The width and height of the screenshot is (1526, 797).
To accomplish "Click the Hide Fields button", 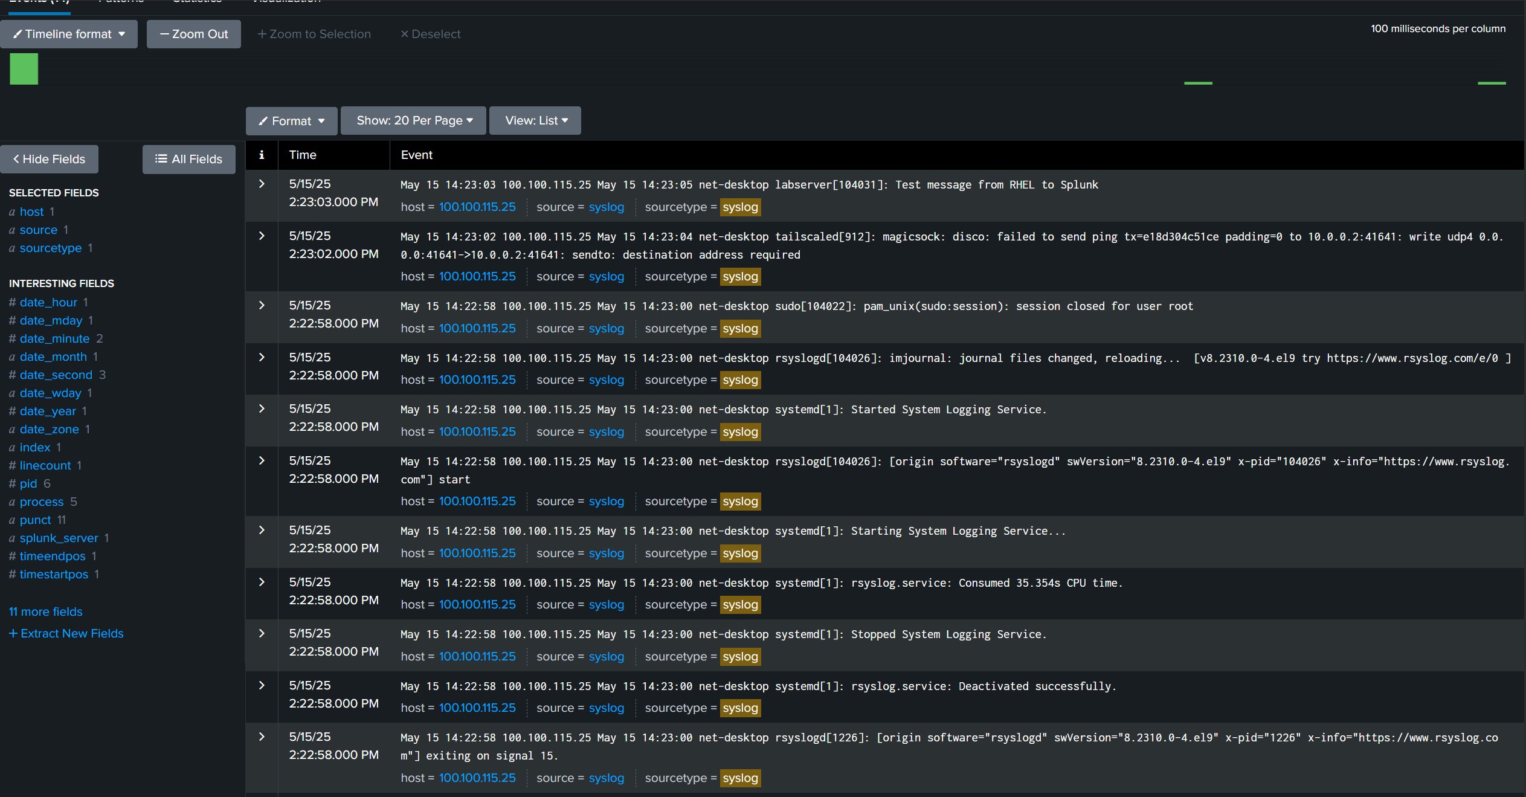I will [50, 159].
